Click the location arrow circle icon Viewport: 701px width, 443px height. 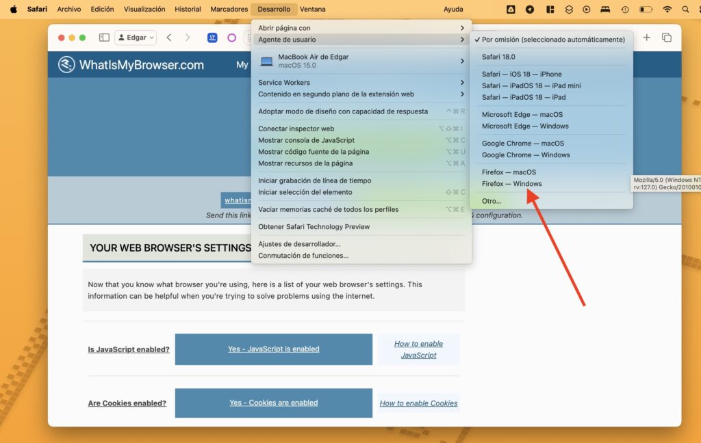coord(530,9)
